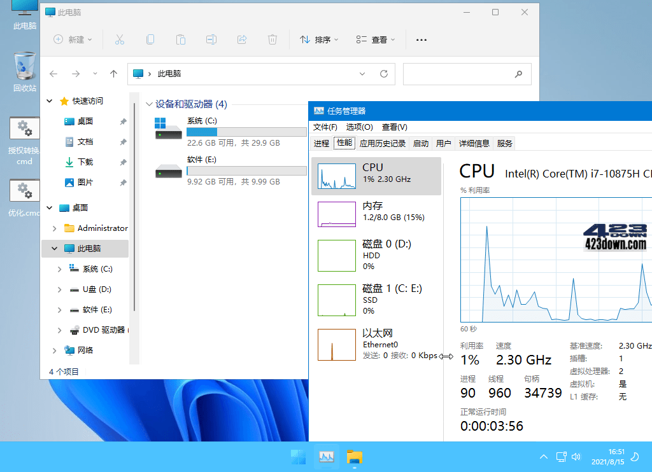This screenshot has width=652, height=472.
Task: Click the back navigation button in Explorer
Action: pyautogui.click(x=53, y=74)
